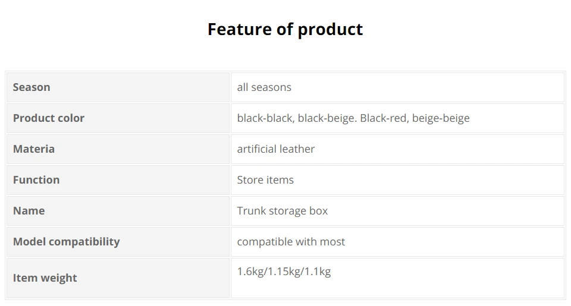The width and height of the screenshot is (571, 306).
Task: Click the "all seasons" value
Action: click(264, 87)
